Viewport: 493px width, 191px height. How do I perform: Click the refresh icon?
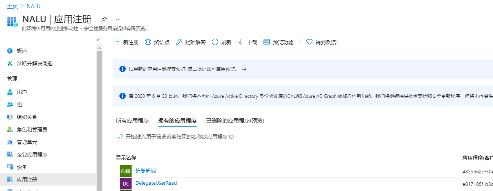[x=215, y=42]
